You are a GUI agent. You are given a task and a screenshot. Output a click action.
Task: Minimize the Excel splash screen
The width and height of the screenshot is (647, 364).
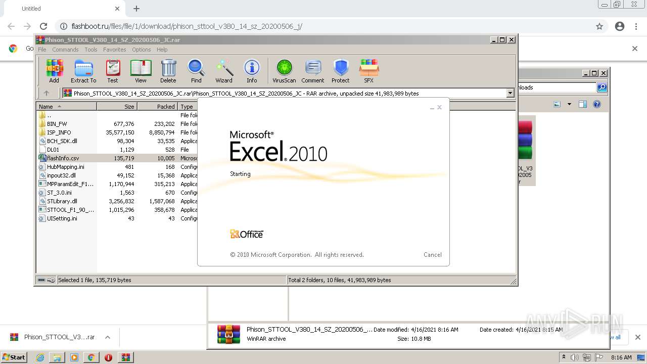pos(432,108)
